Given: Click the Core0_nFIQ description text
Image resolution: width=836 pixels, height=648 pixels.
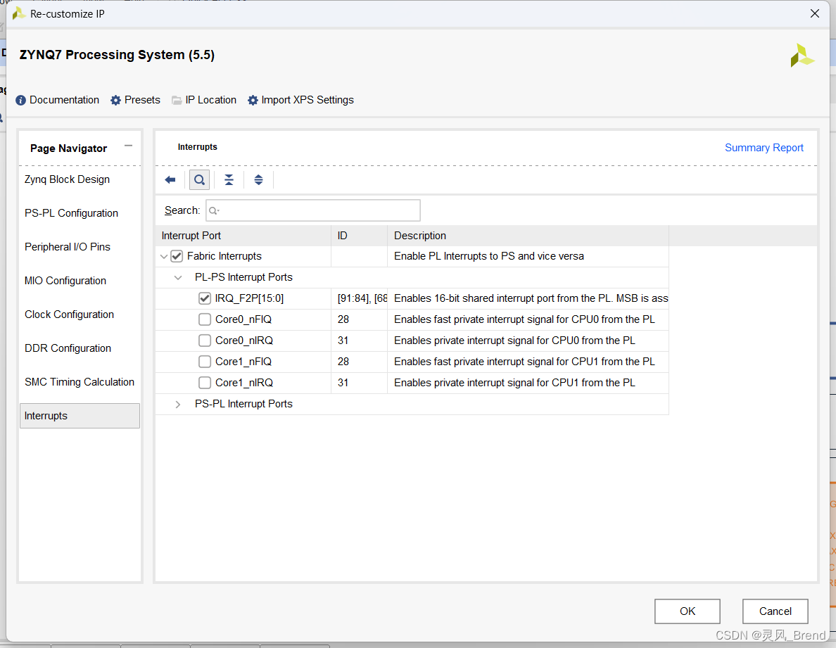Looking at the screenshot, I should [524, 319].
